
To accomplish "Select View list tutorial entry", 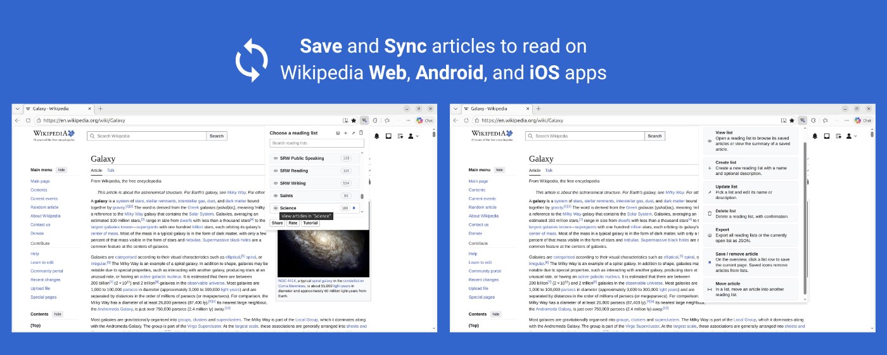I will coord(751,141).
